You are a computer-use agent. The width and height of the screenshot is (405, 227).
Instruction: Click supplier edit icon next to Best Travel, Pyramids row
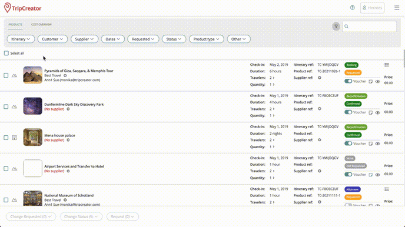(x=65, y=76)
